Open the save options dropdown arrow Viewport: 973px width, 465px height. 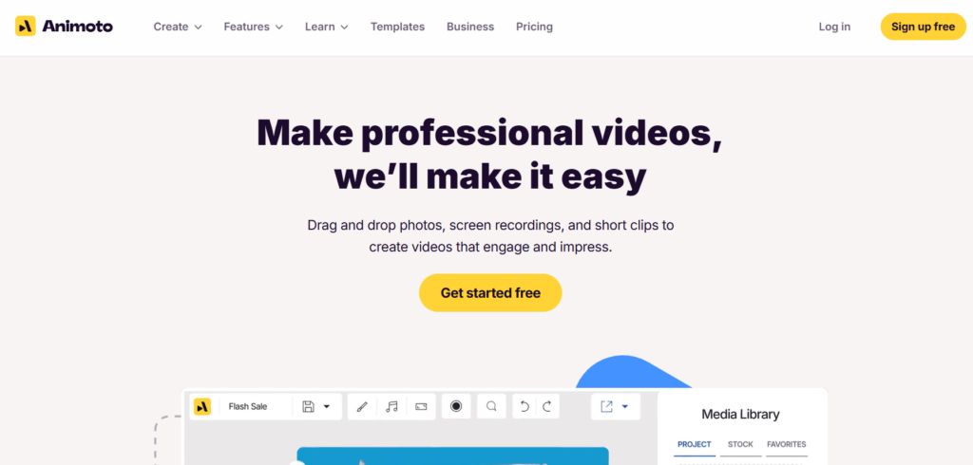click(x=327, y=407)
